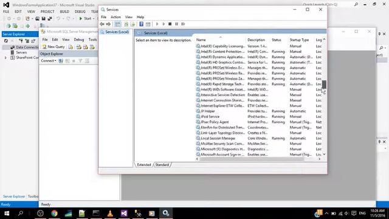This screenshot has height=219, width=389.
Task: Click the services list scroll-down arrow
Action: 324,154
